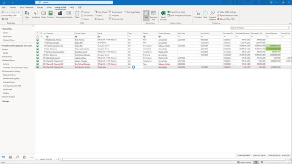Screen dimensions: 292x164
Task: Open the Projects module in ribbon
Action: click(x=50, y=15)
